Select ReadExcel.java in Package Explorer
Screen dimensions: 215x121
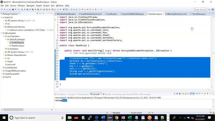click(x=18, y=46)
